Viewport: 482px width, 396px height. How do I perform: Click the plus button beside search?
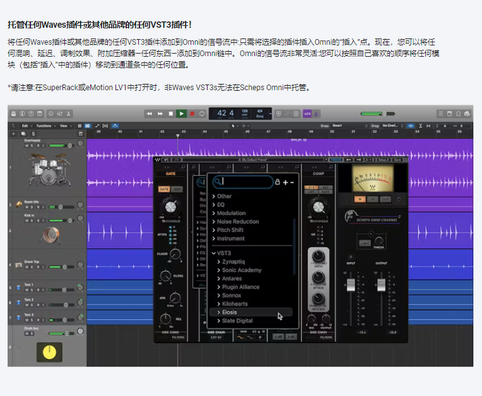(285, 182)
